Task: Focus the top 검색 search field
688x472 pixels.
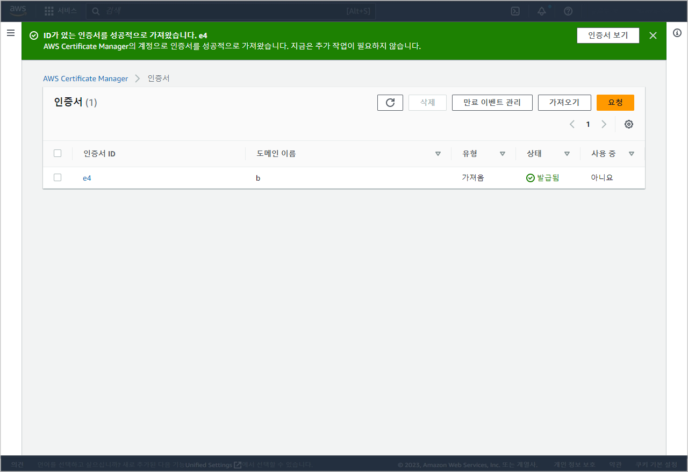Action: [x=231, y=11]
